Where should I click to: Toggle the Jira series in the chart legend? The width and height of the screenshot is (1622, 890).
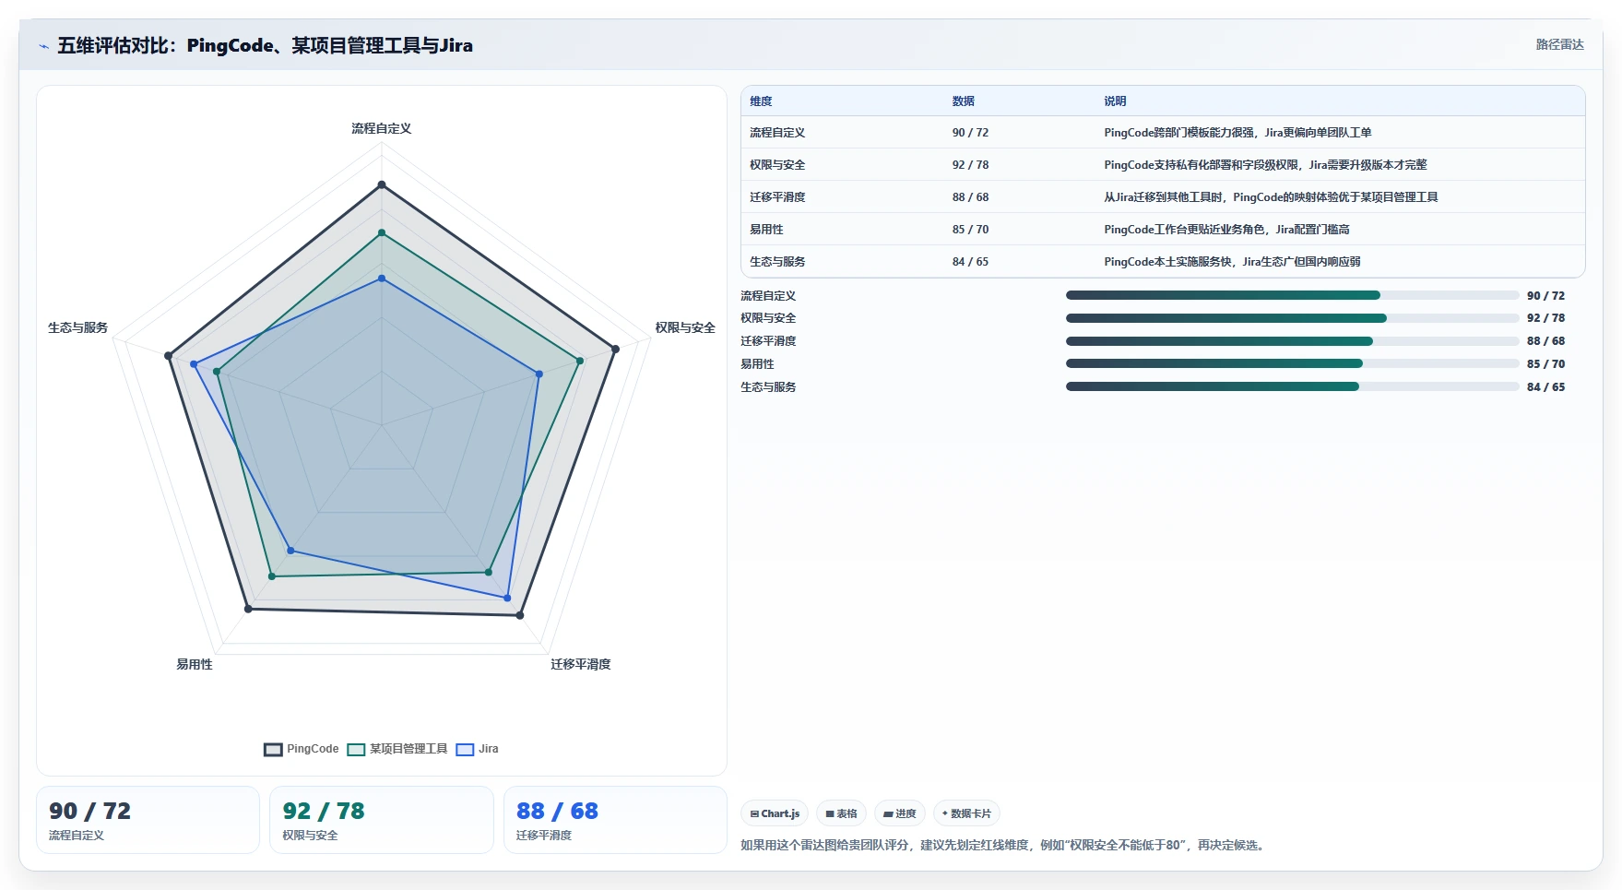478,749
